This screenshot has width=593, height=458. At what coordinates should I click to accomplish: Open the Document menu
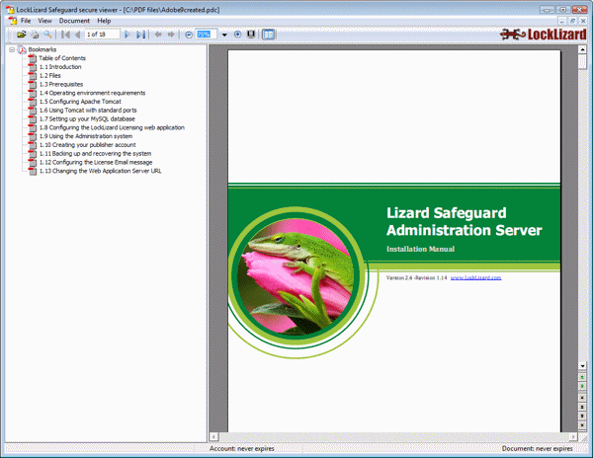coord(73,21)
